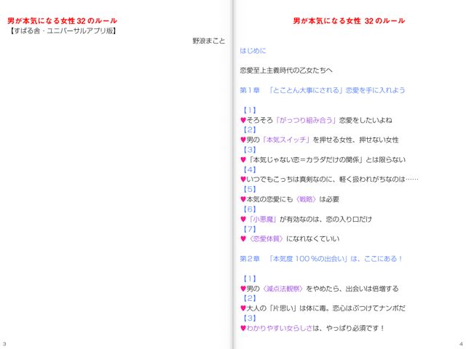Open the〈恋愛体質〉link
The image size is (466, 349).
pos(265,239)
